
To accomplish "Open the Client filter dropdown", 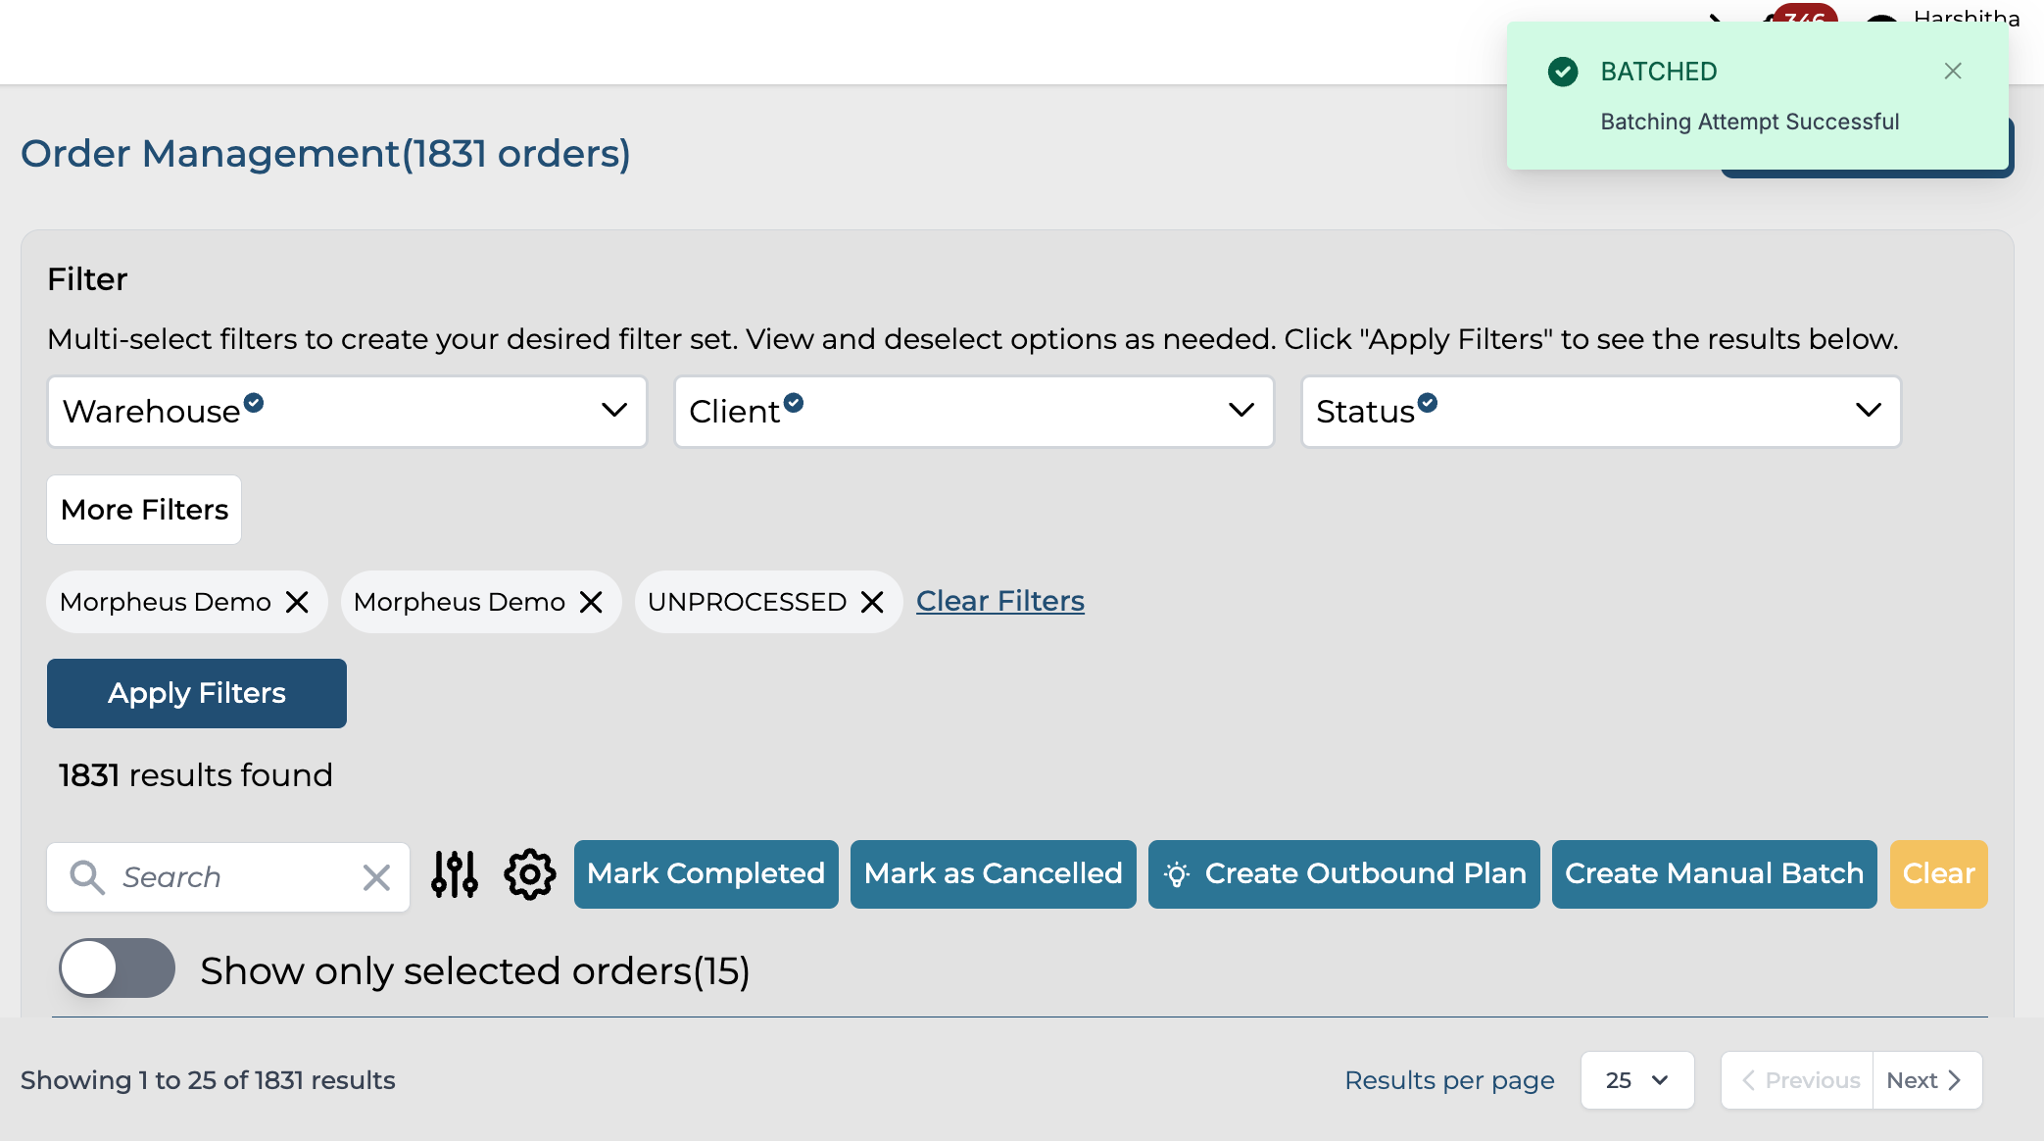I will coord(973,412).
